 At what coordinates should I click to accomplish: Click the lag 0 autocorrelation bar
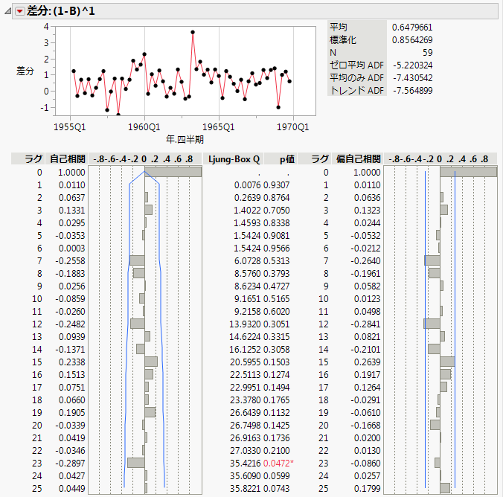[x=173, y=172]
